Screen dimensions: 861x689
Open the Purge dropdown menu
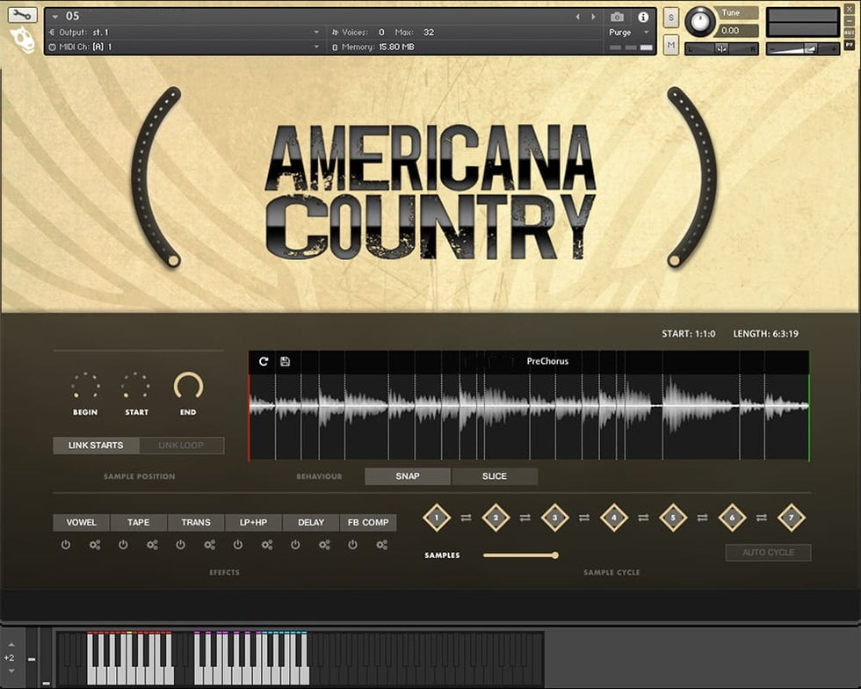pos(626,33)
